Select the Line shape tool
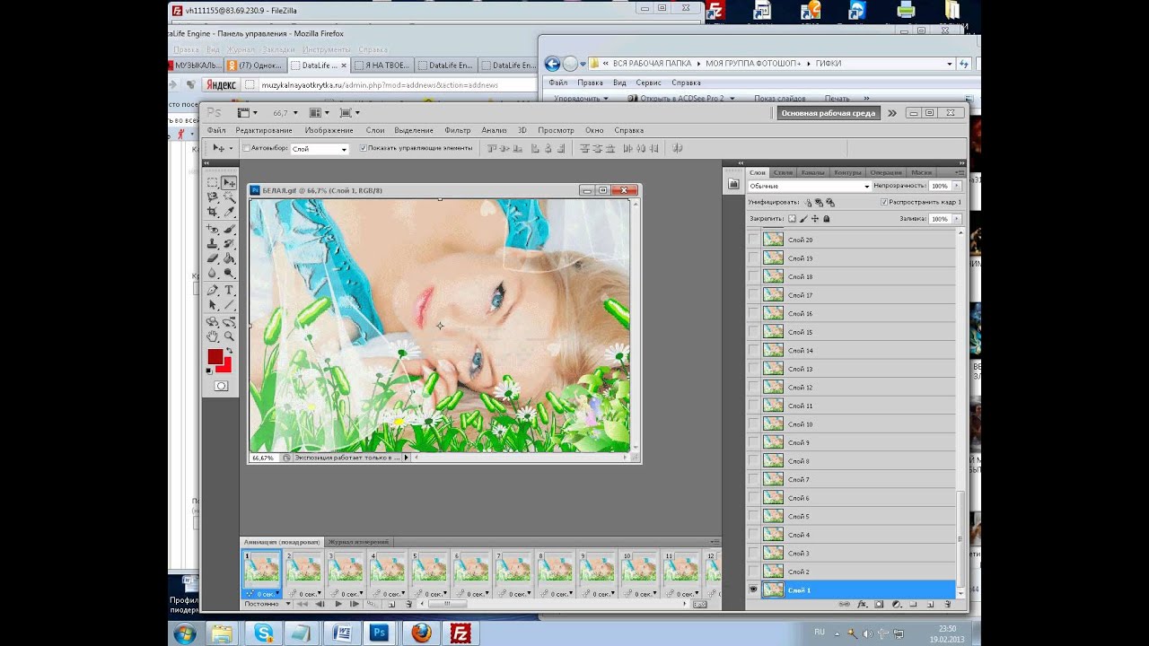The image size is (1149, 646). coord(229,305)
